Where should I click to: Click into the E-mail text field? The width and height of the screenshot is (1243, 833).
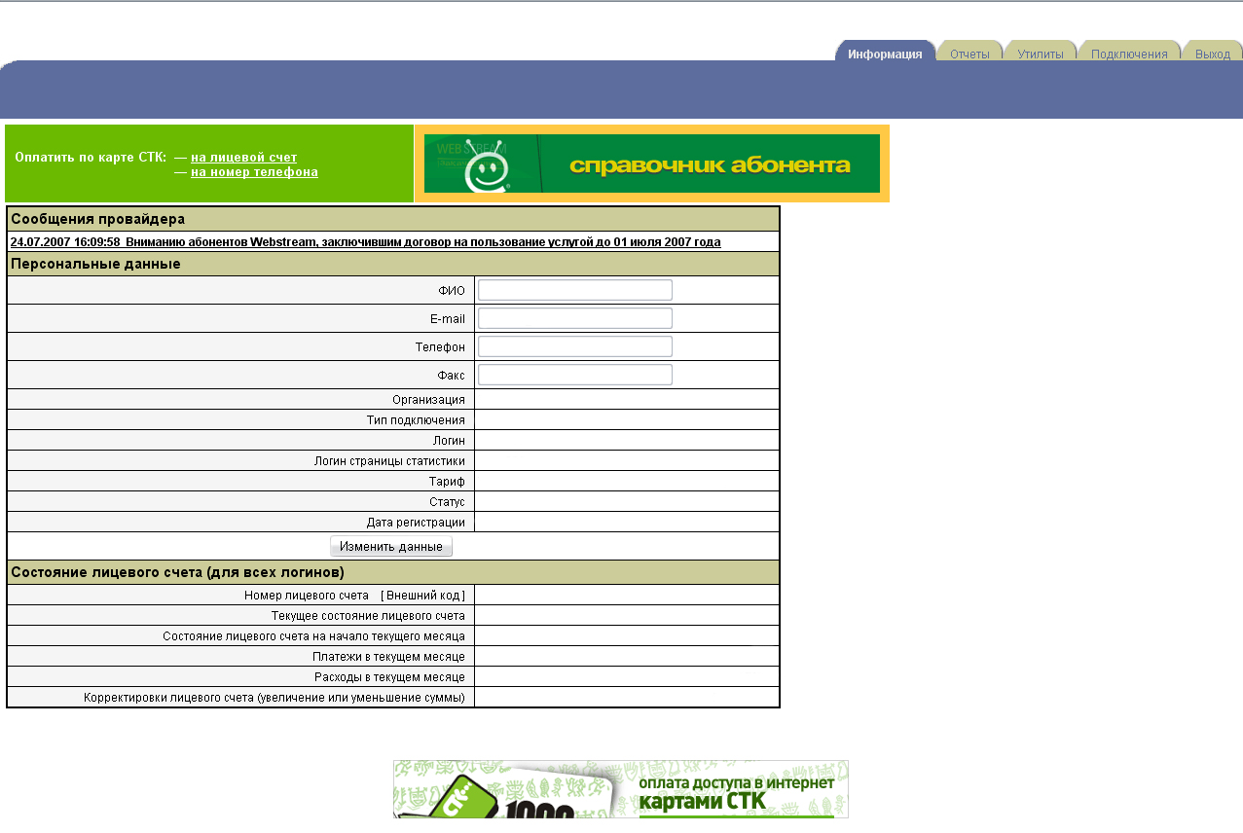coord(574,318)
